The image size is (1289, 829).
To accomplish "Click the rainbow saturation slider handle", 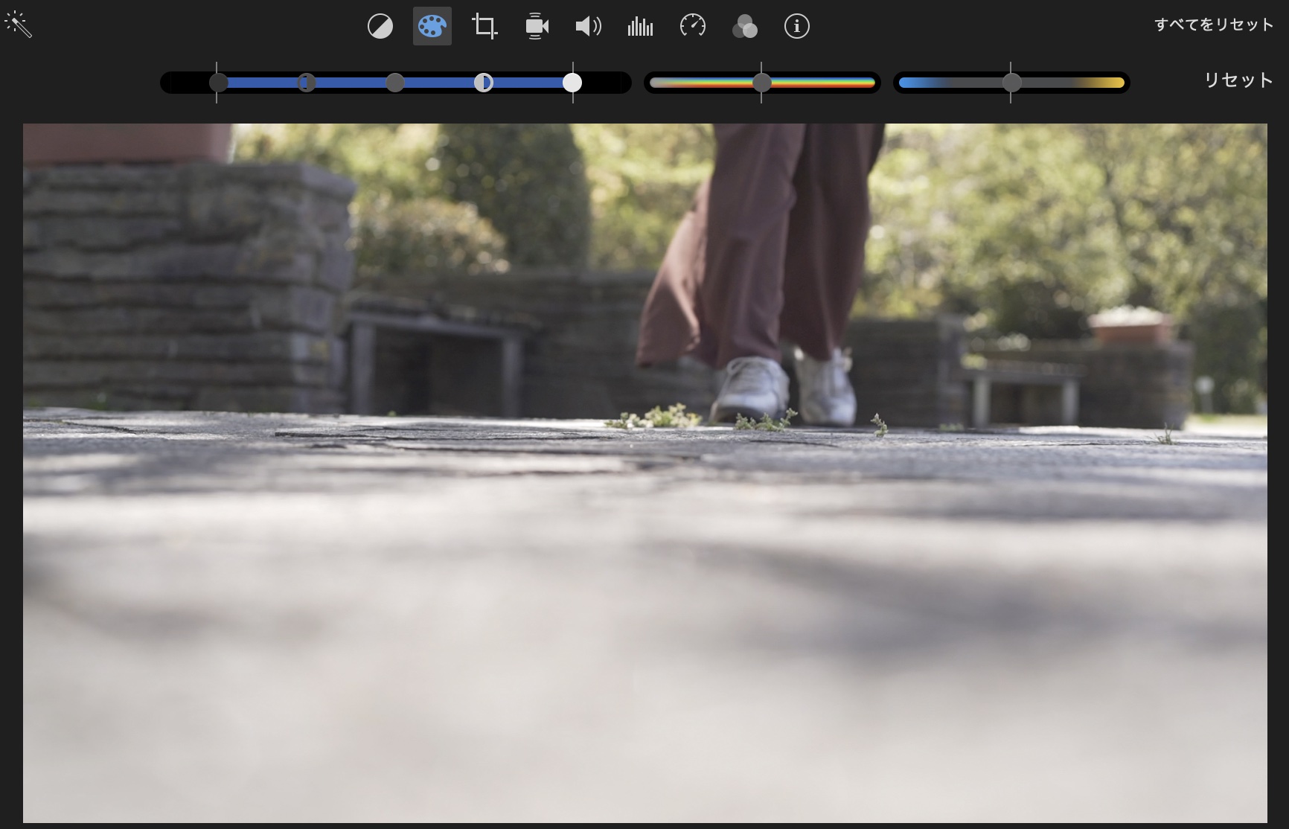I will (x=762, y=83).
